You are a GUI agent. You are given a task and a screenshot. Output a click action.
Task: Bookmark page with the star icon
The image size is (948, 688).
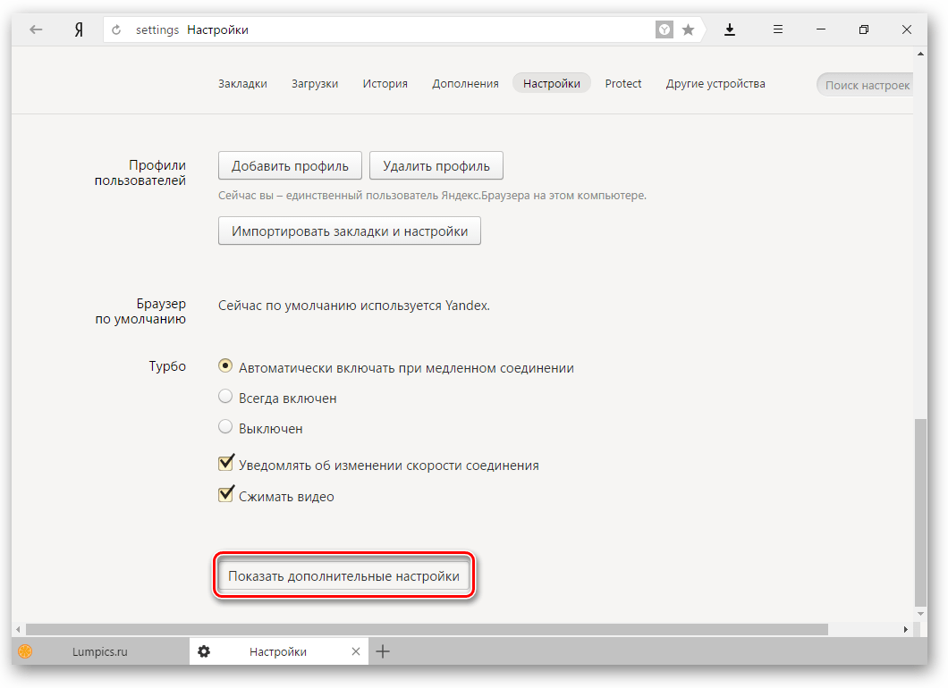click(688, 29)
